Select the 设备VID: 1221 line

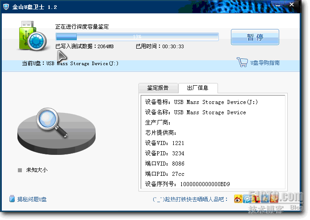tap(164, 143)
